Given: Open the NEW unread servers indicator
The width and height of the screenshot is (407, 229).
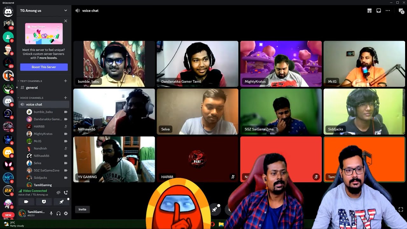Looking at the screenshot, I should coord(8,215).
